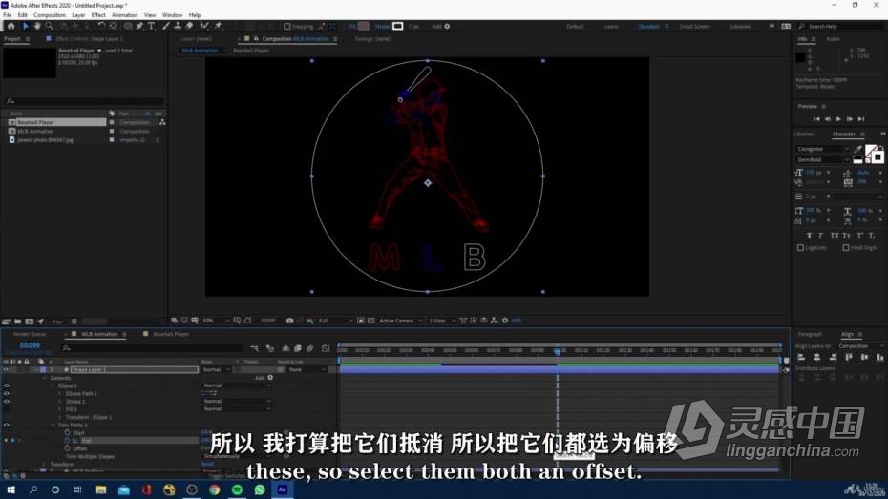
Task: Open the Effect menu
Action: coord(98,15)
